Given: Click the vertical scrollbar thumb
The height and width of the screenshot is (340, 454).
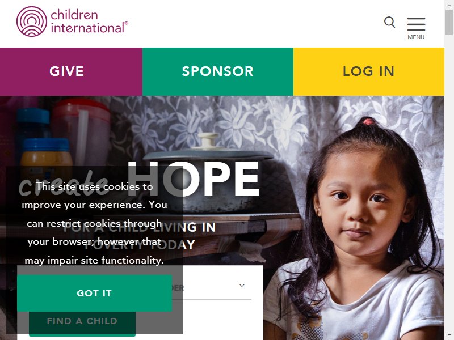Looking at the screenshot, I should pos(449,22).
